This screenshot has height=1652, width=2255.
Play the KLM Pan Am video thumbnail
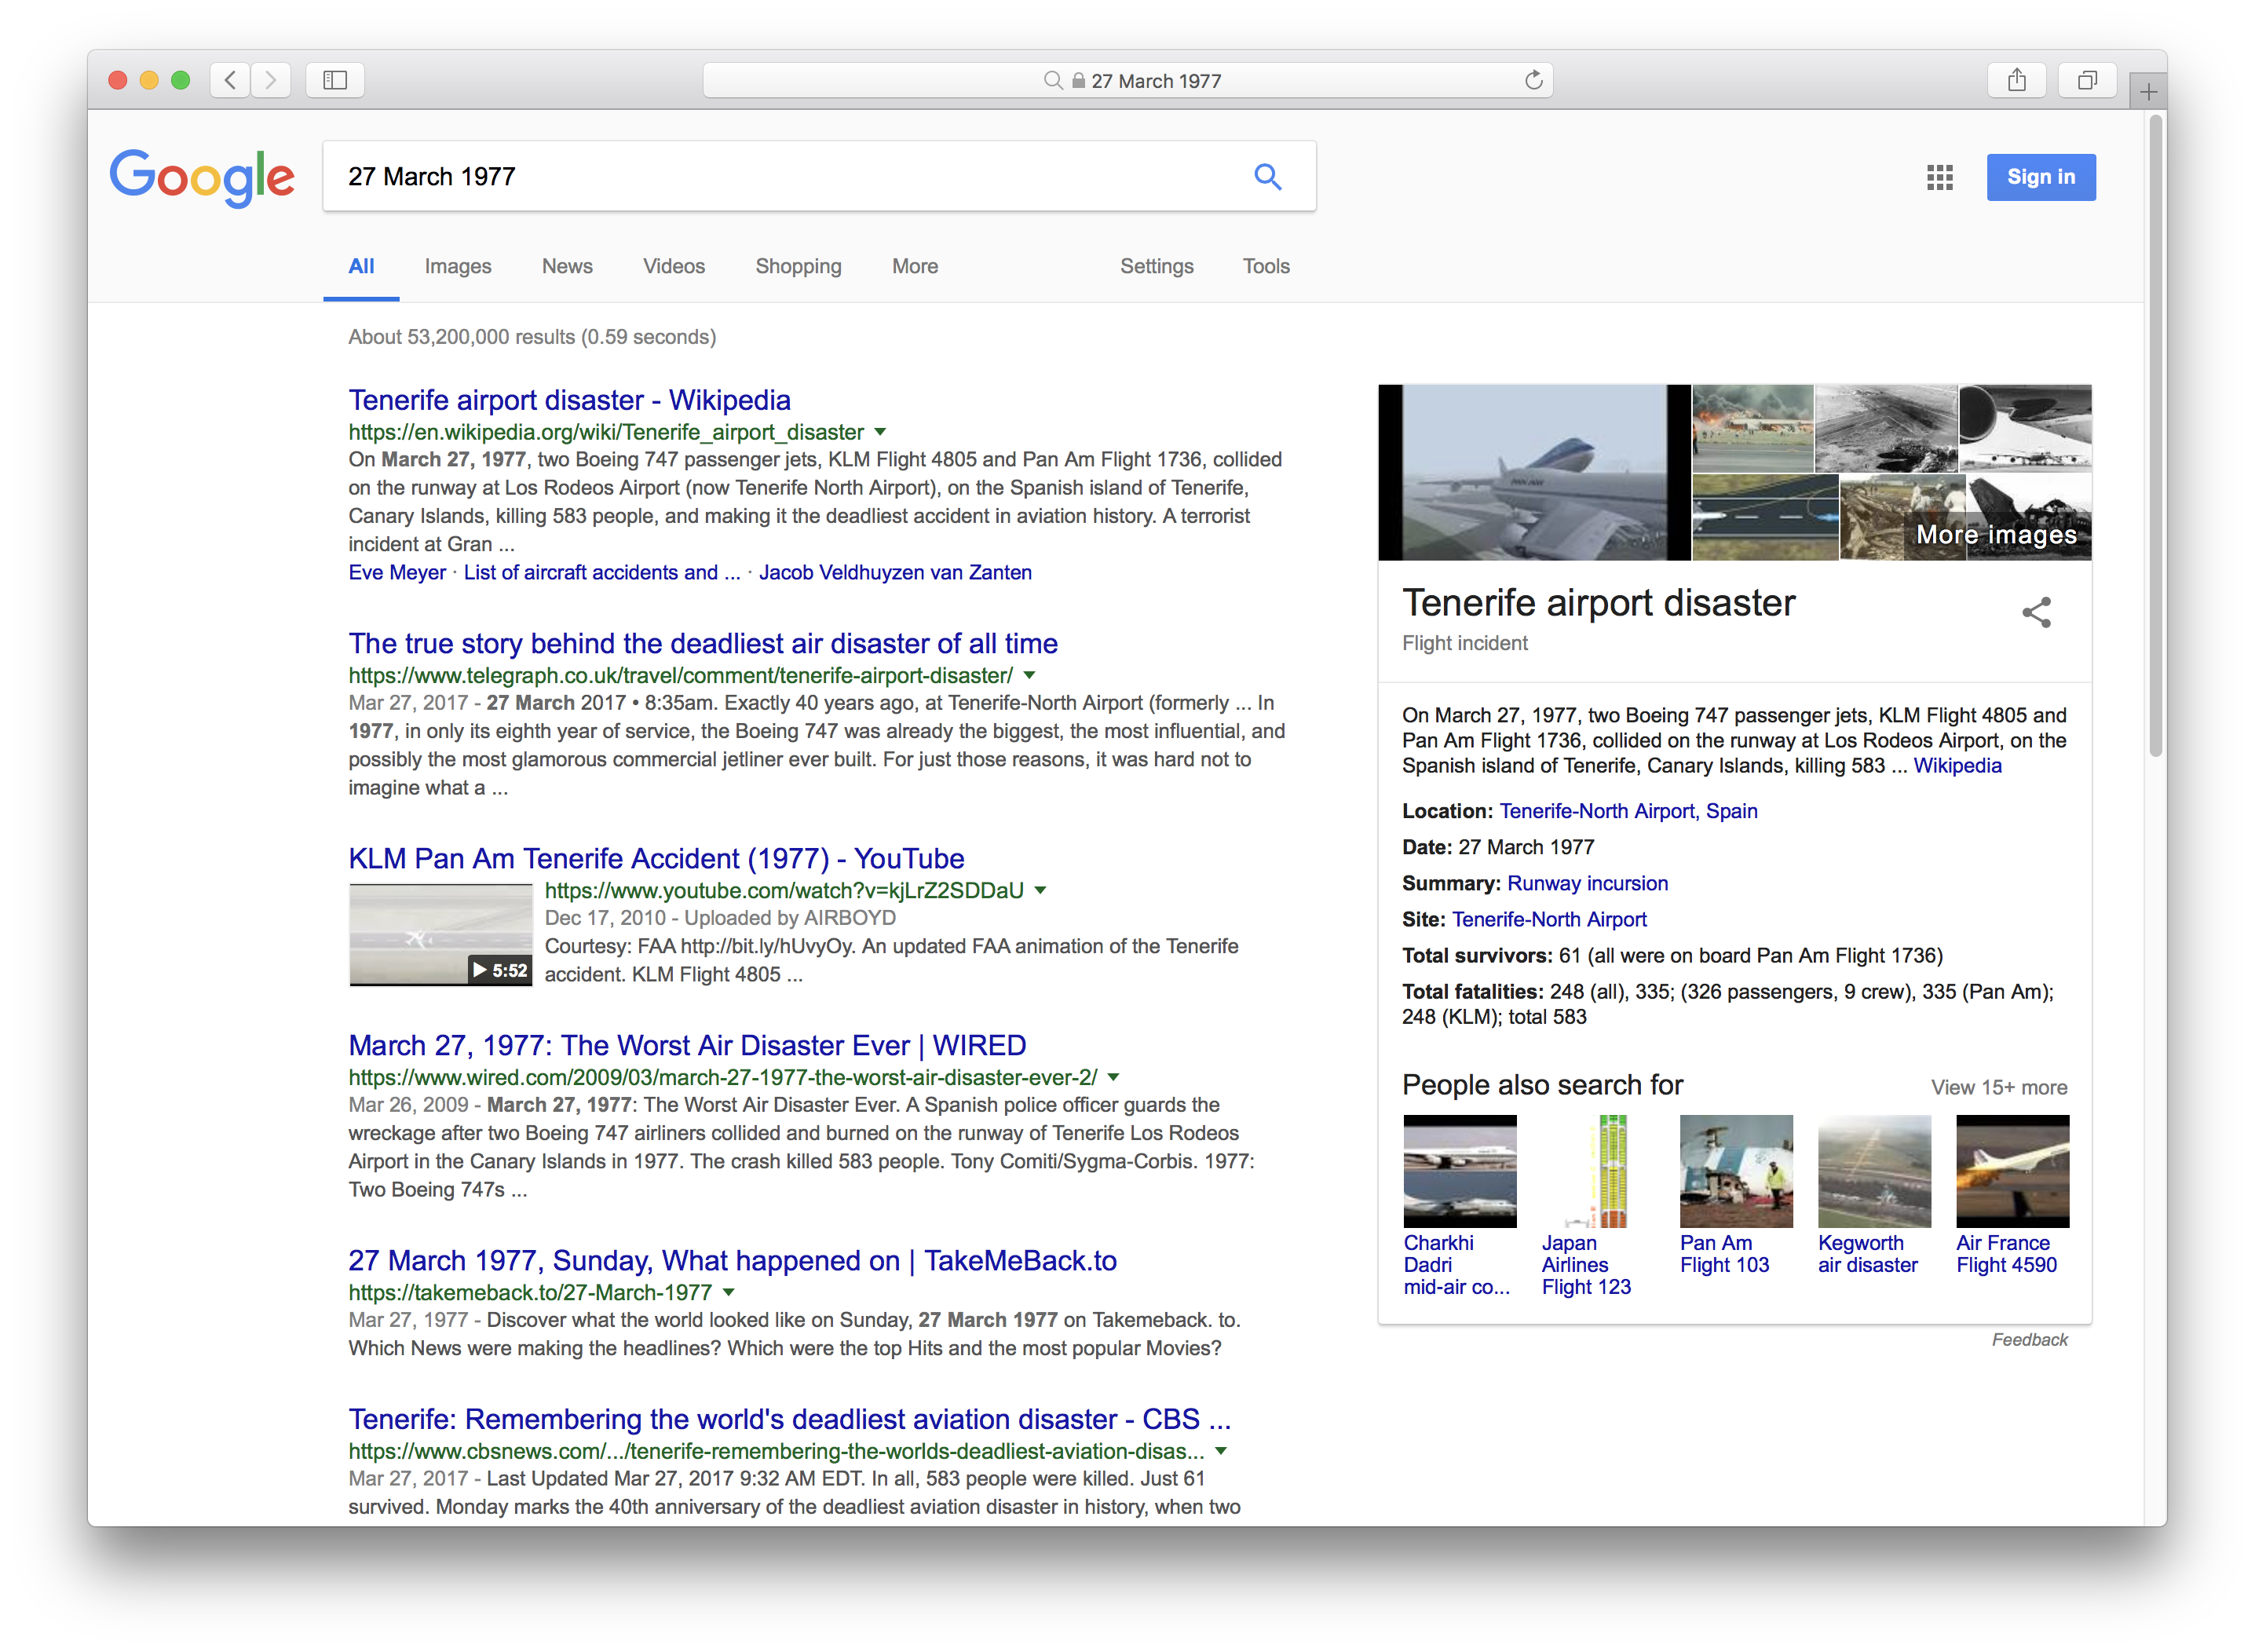440,935
